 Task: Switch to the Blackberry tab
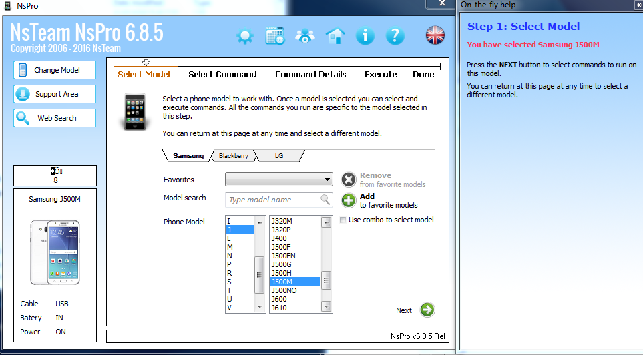tap(233, 155)
